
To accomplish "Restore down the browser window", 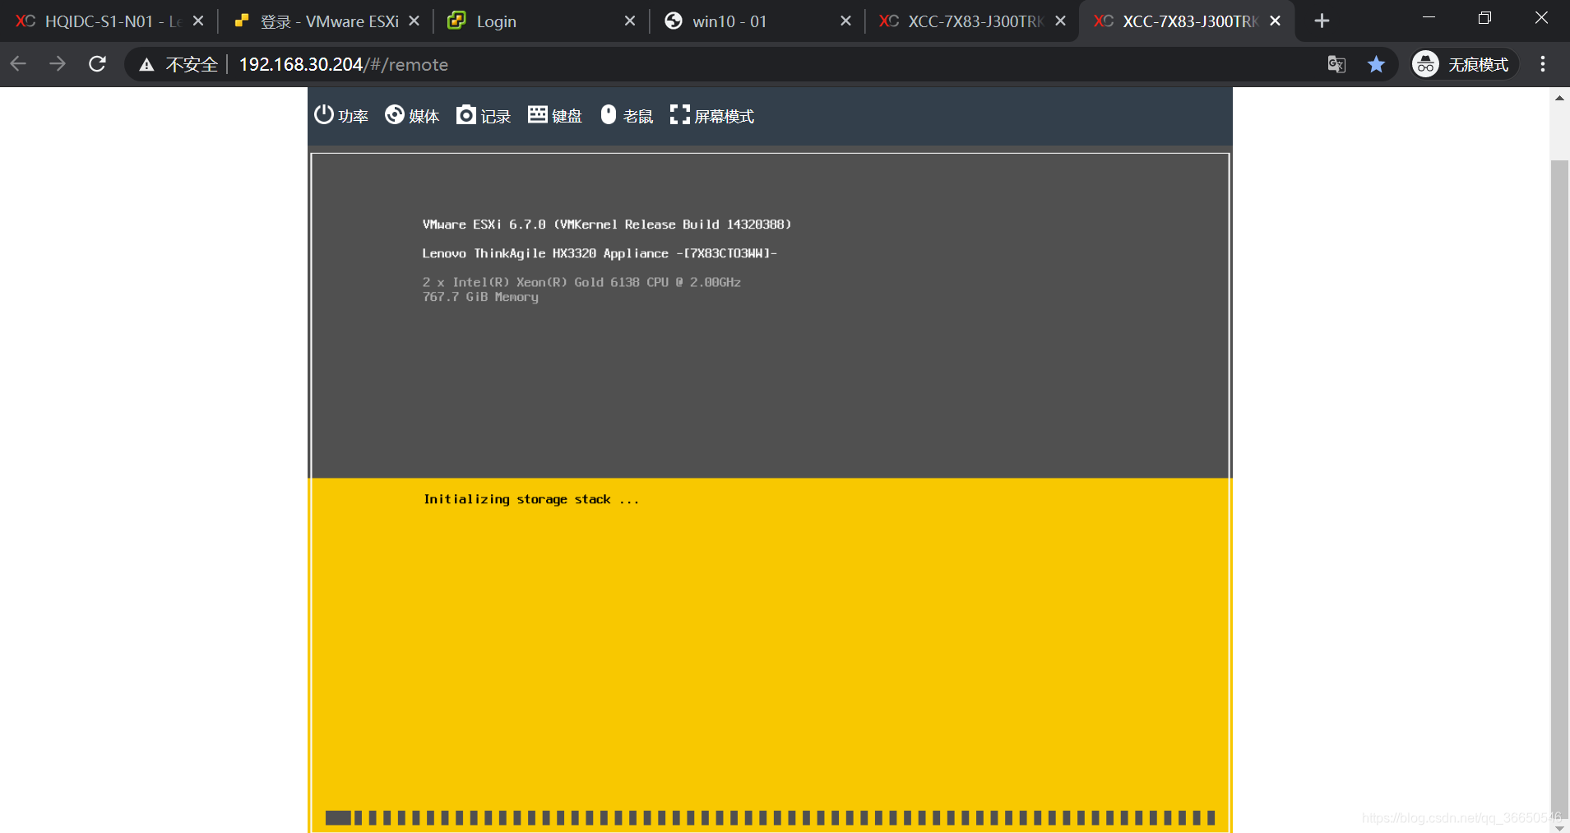I will click(x=1484, y=18).
